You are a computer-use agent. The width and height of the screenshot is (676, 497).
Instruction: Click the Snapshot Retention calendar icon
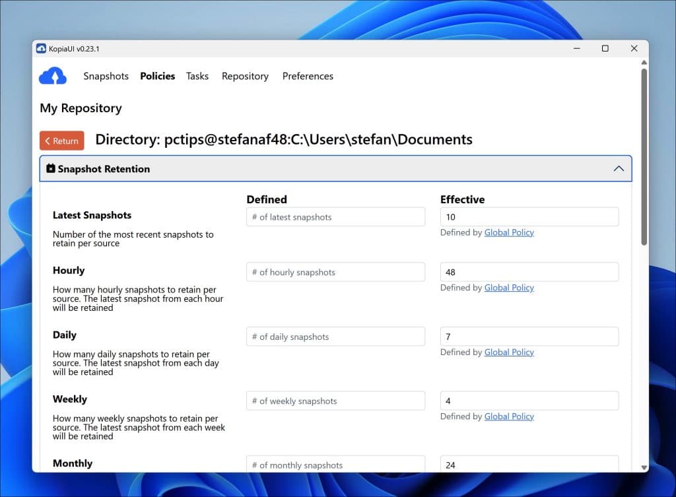tap(50, 168)
